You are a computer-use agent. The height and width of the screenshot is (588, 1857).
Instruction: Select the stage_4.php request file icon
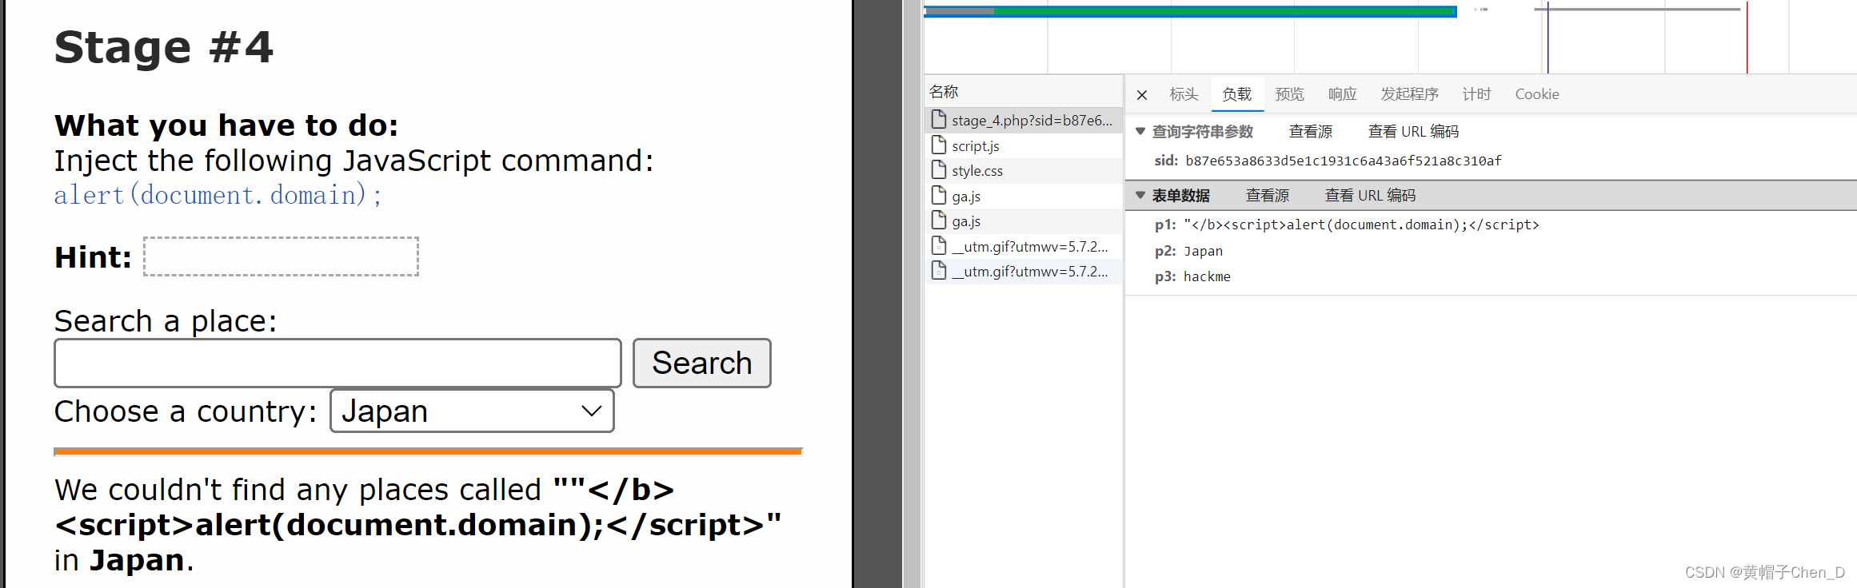coord(939,120)
